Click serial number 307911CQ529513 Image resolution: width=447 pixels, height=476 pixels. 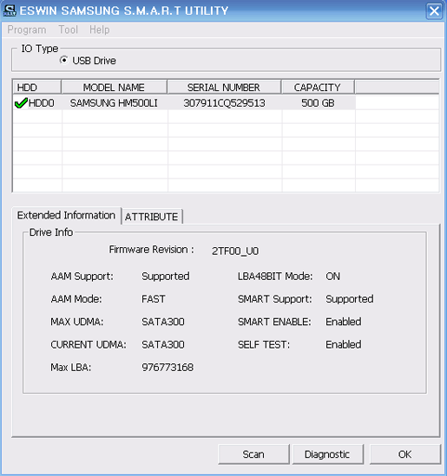pyautogui.click(x=224, y=103)
